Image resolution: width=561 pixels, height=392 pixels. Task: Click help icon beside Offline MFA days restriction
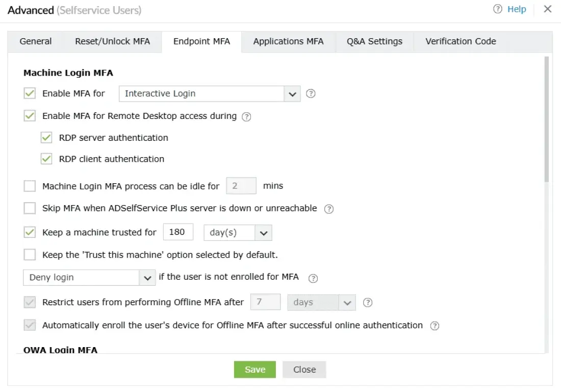point(367,303)
